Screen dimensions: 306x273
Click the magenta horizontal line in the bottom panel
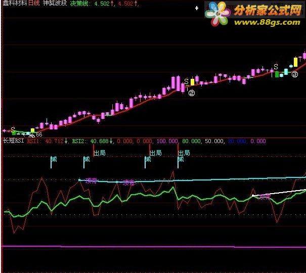153,247
